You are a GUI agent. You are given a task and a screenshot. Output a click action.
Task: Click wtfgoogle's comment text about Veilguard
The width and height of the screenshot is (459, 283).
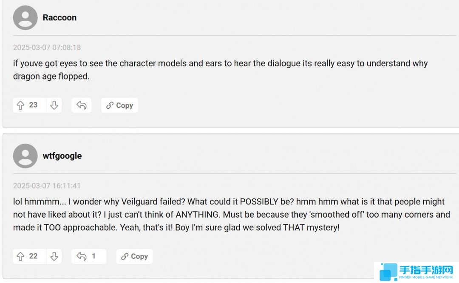click(232, 215)
